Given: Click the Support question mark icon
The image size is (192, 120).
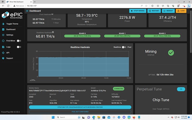Looking at the screenshot, I should click(3, 58).
